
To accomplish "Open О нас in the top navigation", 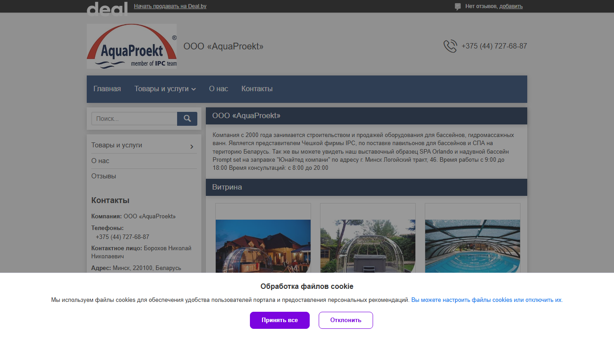I will [x=218, y=89].
